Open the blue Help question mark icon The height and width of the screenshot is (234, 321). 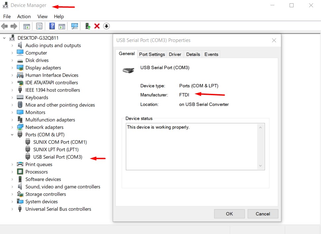(x=52, y=26)
